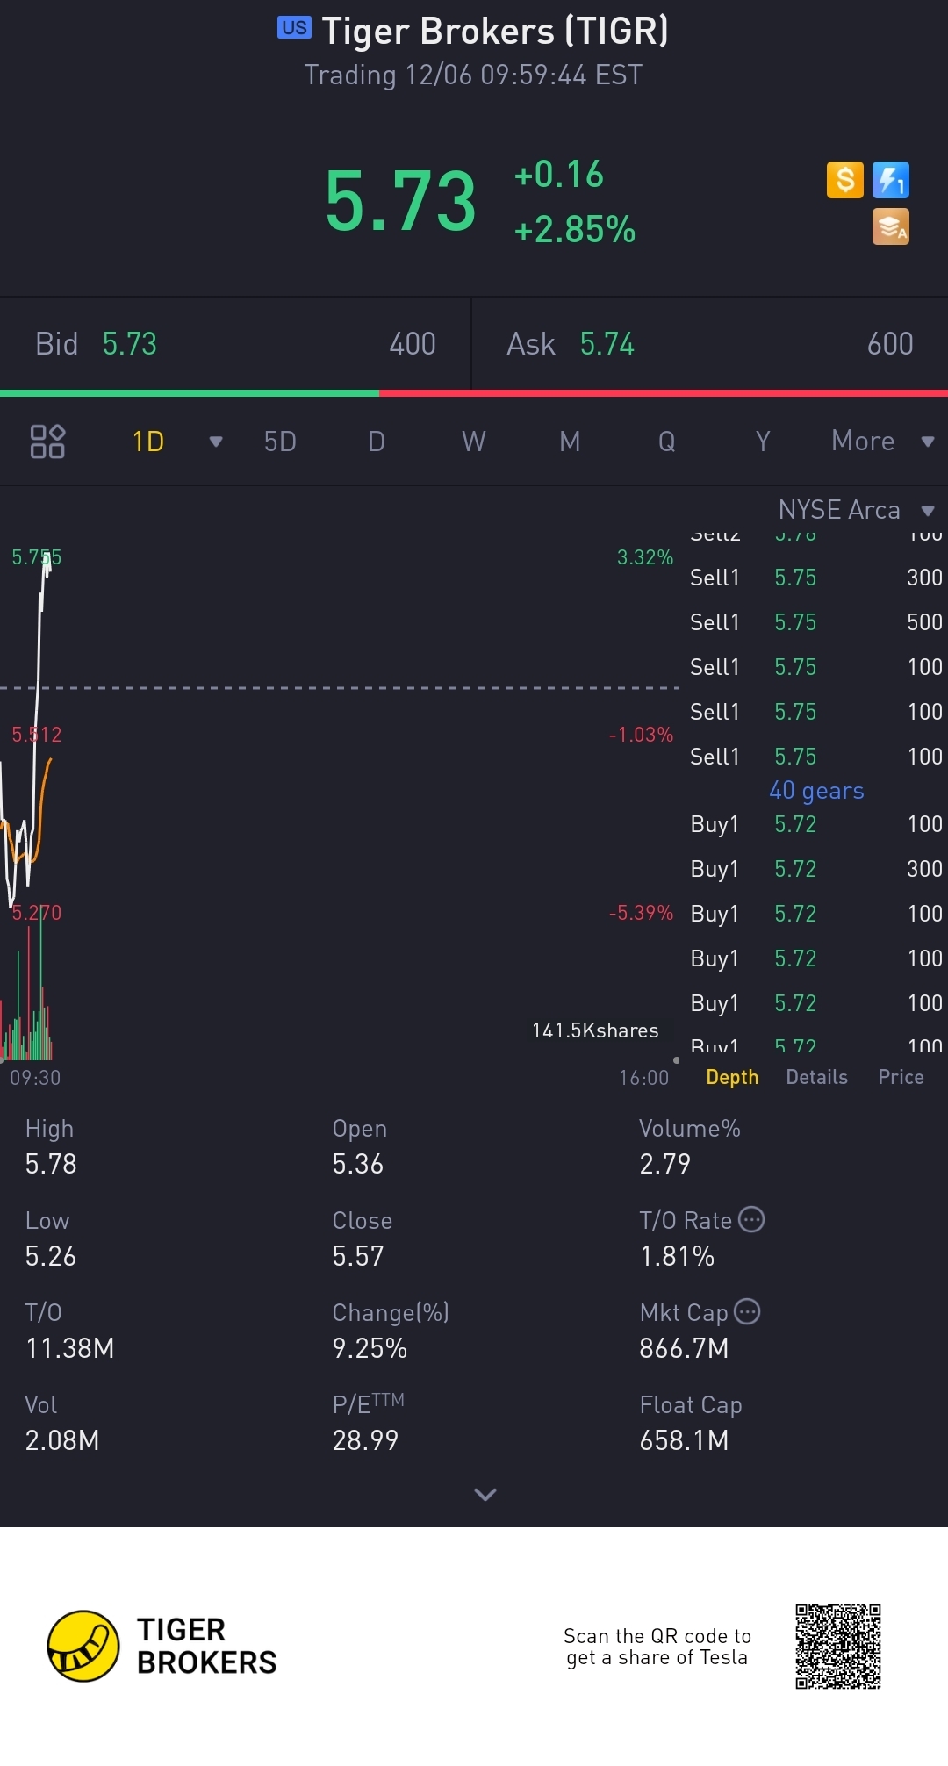The image size is (948, 1766).
Task: Tap the Low value 5.26
Action: (51, 1256)
